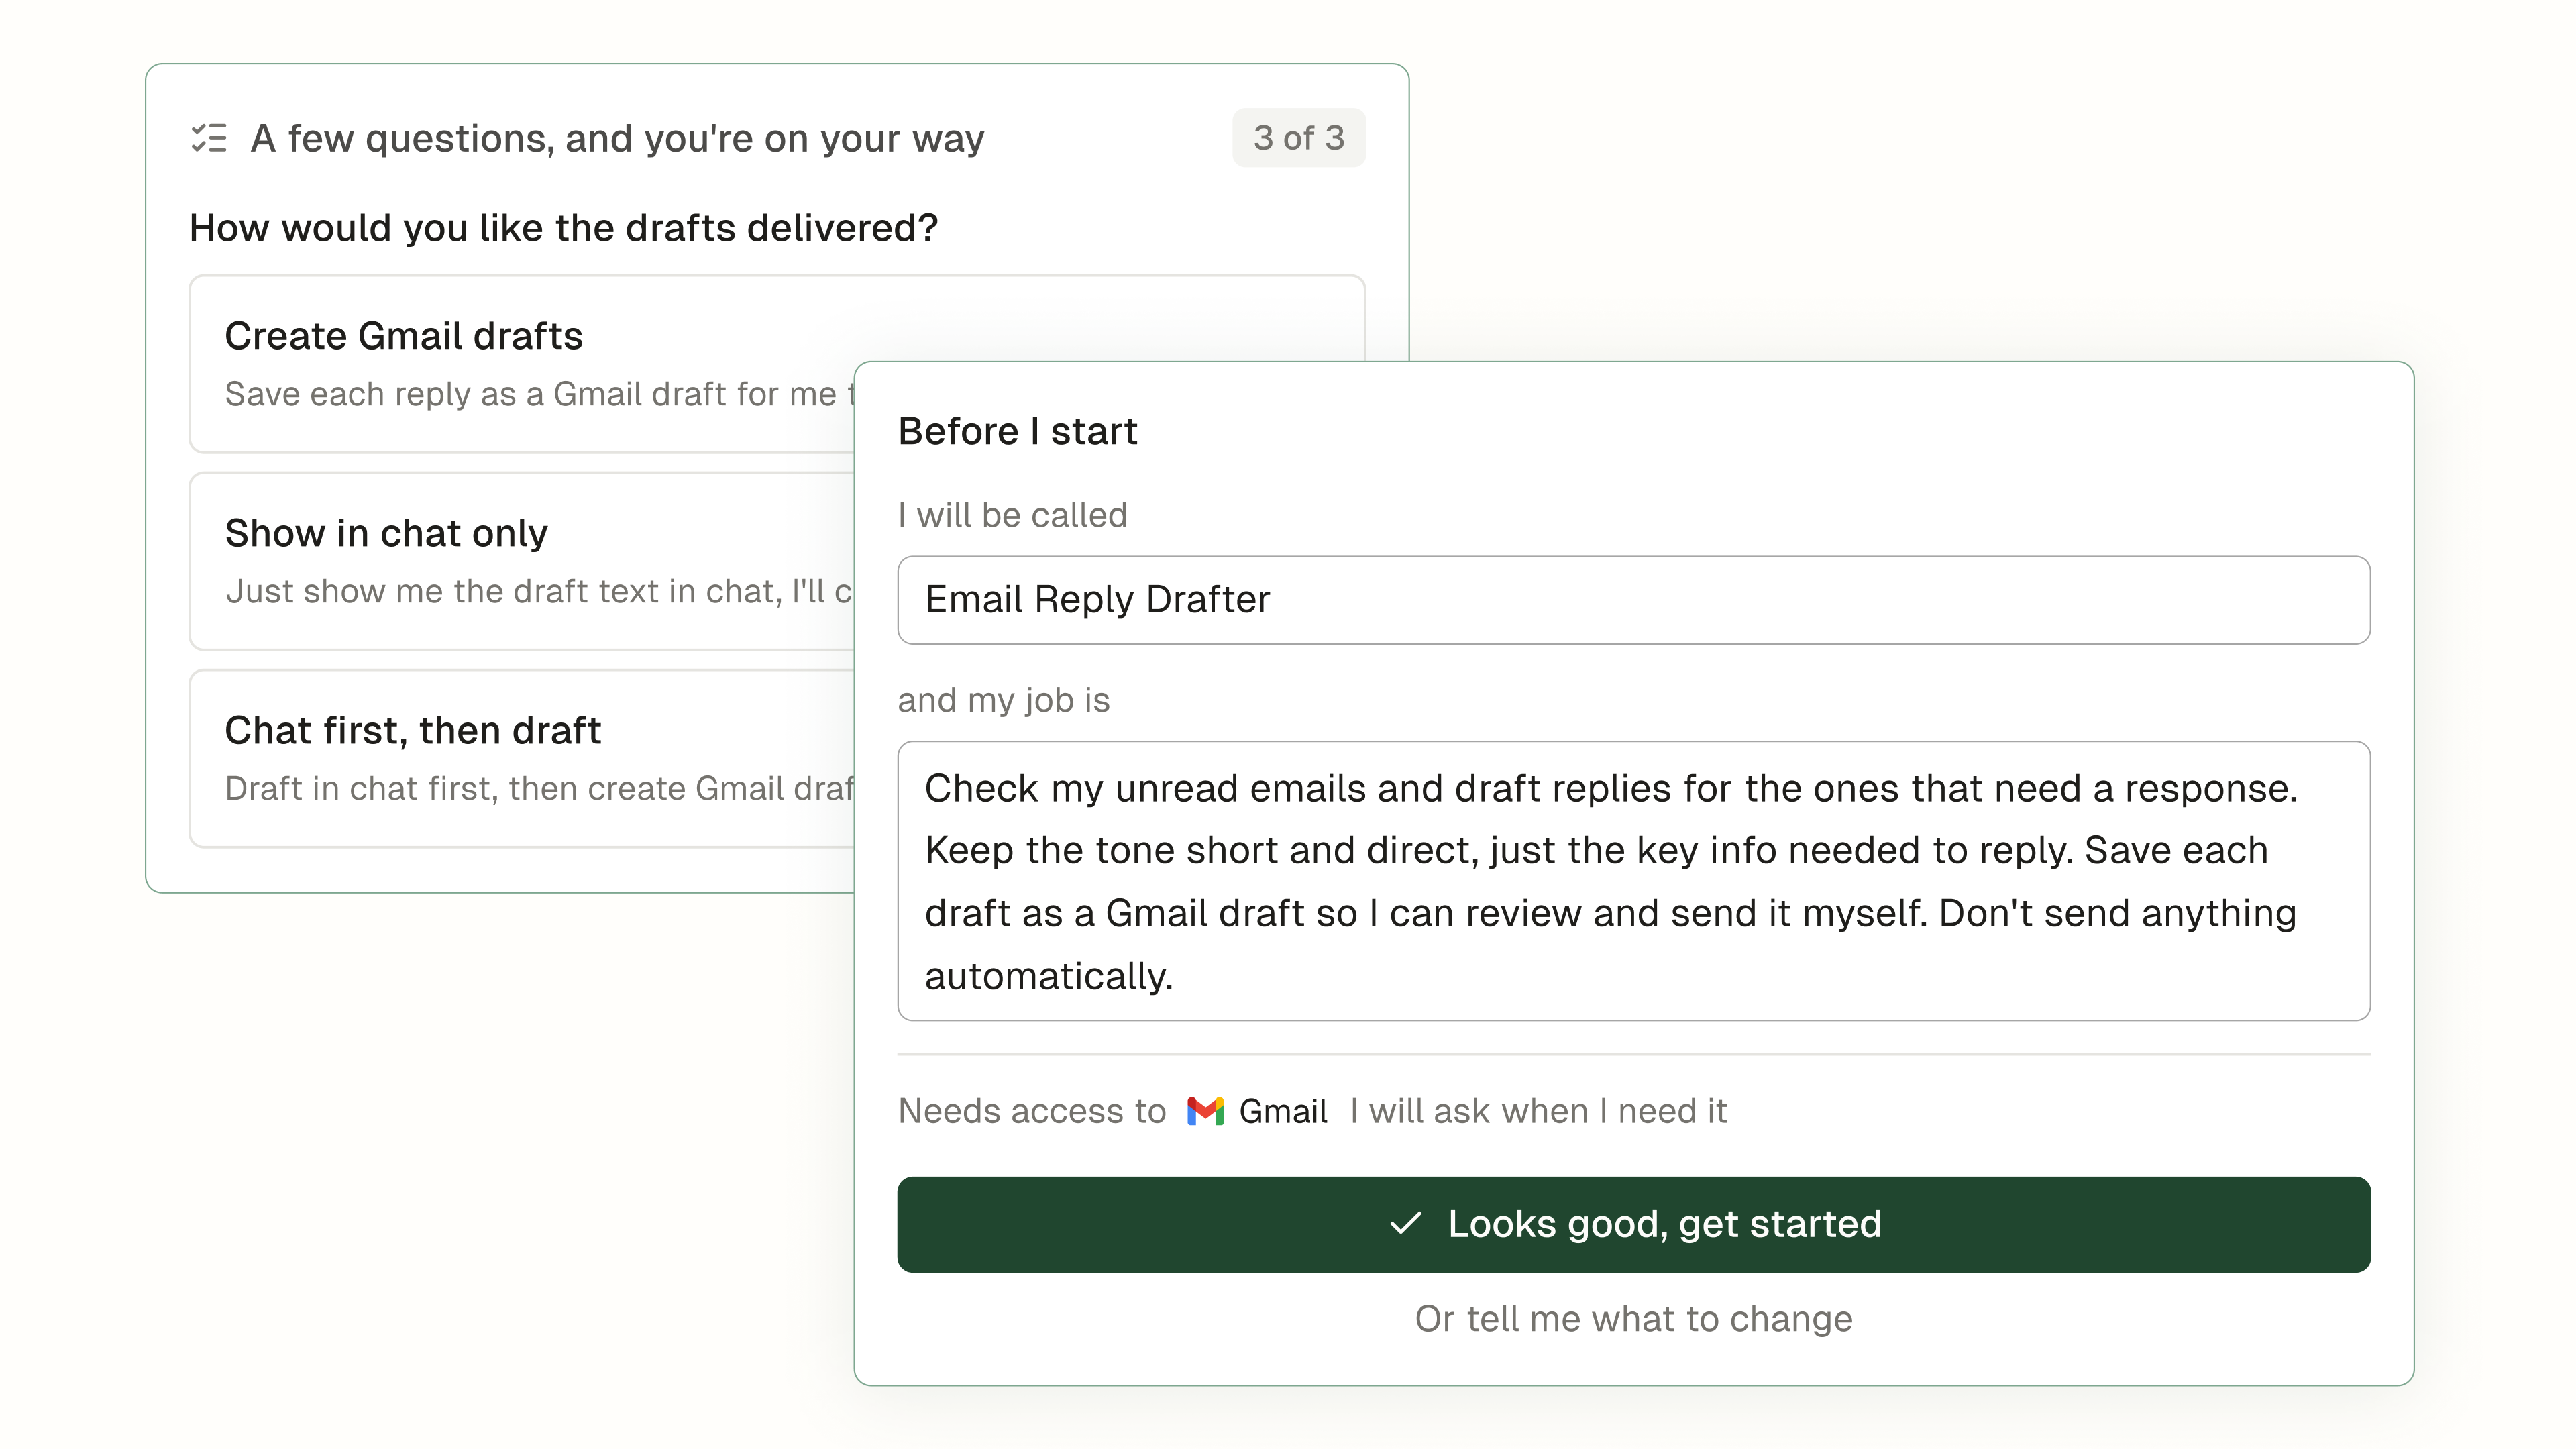Screen dimensions: 2576x1449
Task: Click Or tell me what to change
Action: click(1633, 1319)
